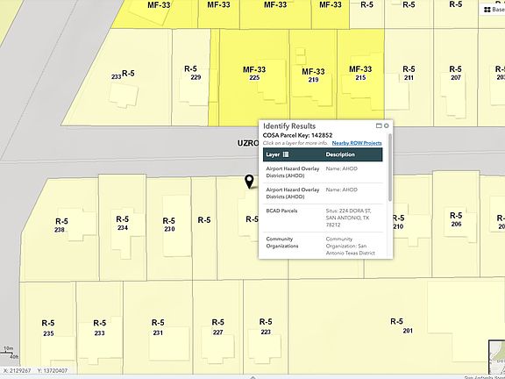Select the MF-33 parcel numbered 215
505x379 pixels.
point(360,77)
